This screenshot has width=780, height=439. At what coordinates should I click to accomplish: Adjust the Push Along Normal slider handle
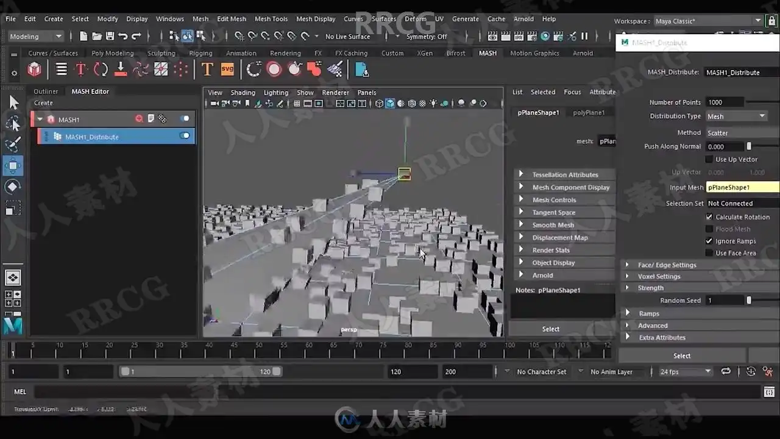[749, 146]
